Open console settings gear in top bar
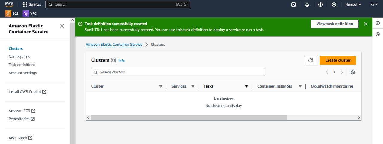This screenshot has height=144, width=383. (x=334, y=4)
